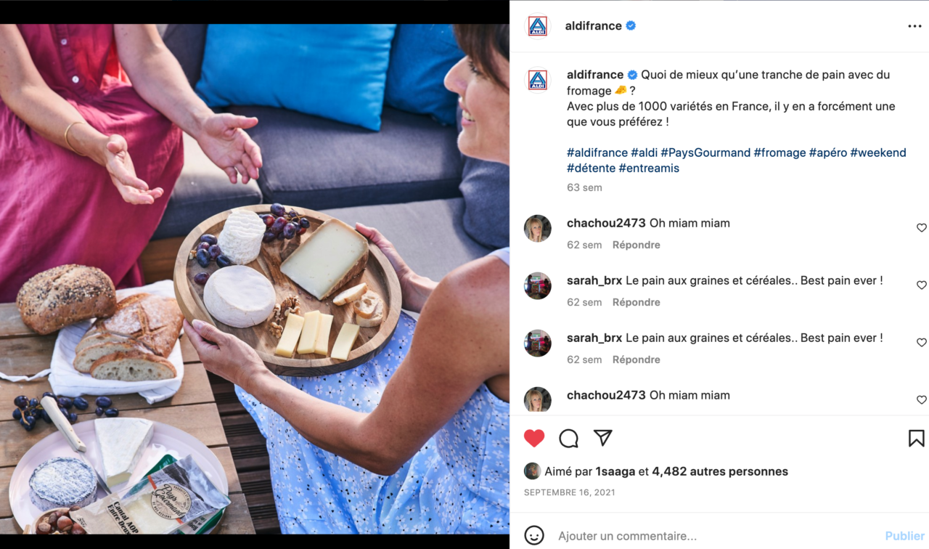The height and width of the screenshot is (549, 929).
Task: Open the #PaysGourmand hashtag
Action: [x=705, y=152]
